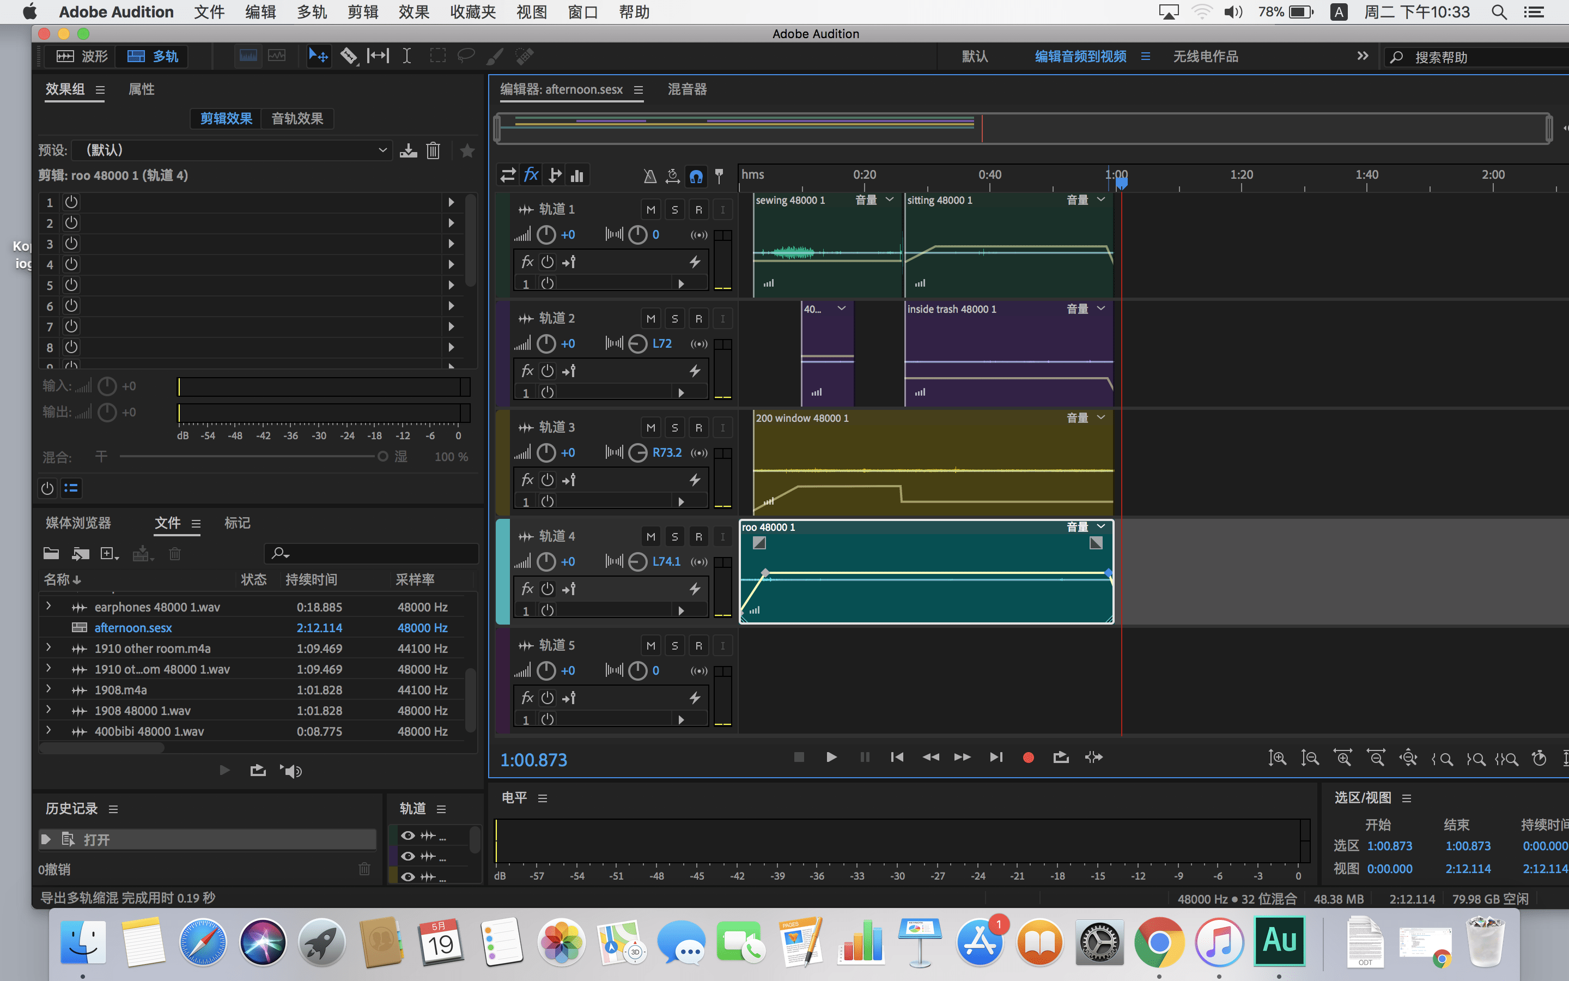Move playhead to previous marker
Viewport: 1569px width, 981px height.
click(x=897, y=757)
